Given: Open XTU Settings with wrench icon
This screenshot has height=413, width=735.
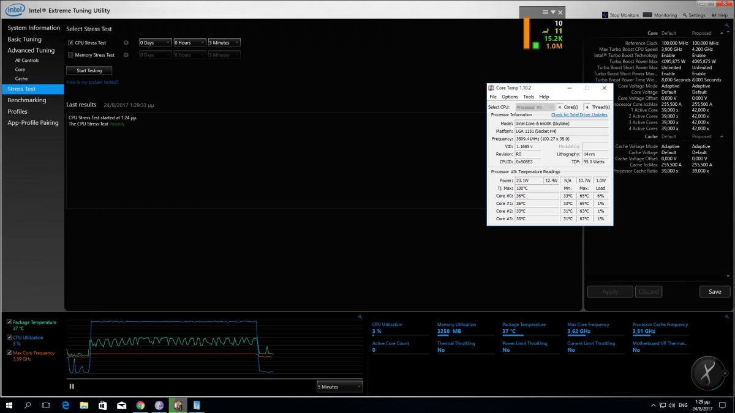Looking at the screenshot, I should click(693, 15).
